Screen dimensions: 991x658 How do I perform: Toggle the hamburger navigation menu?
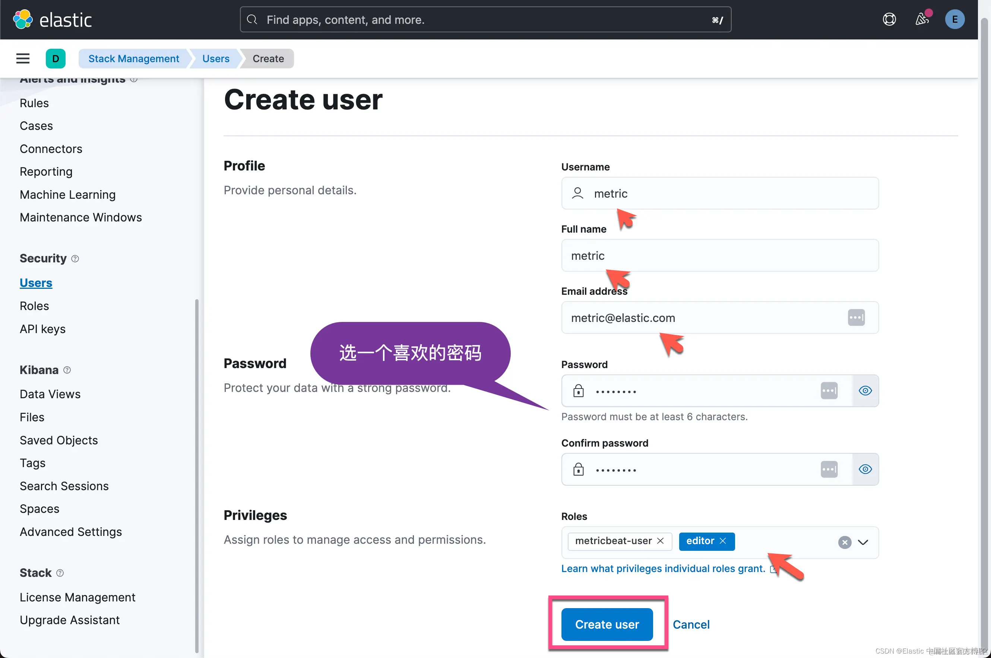(23, 58)
